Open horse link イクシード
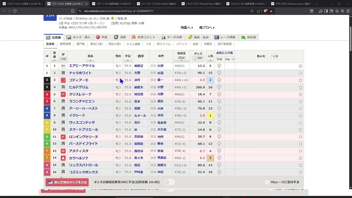The width and height of the screenshot is (352, 198). (x=77, y=116)
